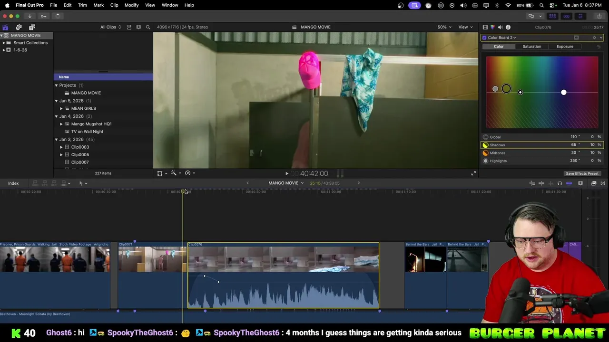Show background tasks indicator
609x342 pixels.
57,16
